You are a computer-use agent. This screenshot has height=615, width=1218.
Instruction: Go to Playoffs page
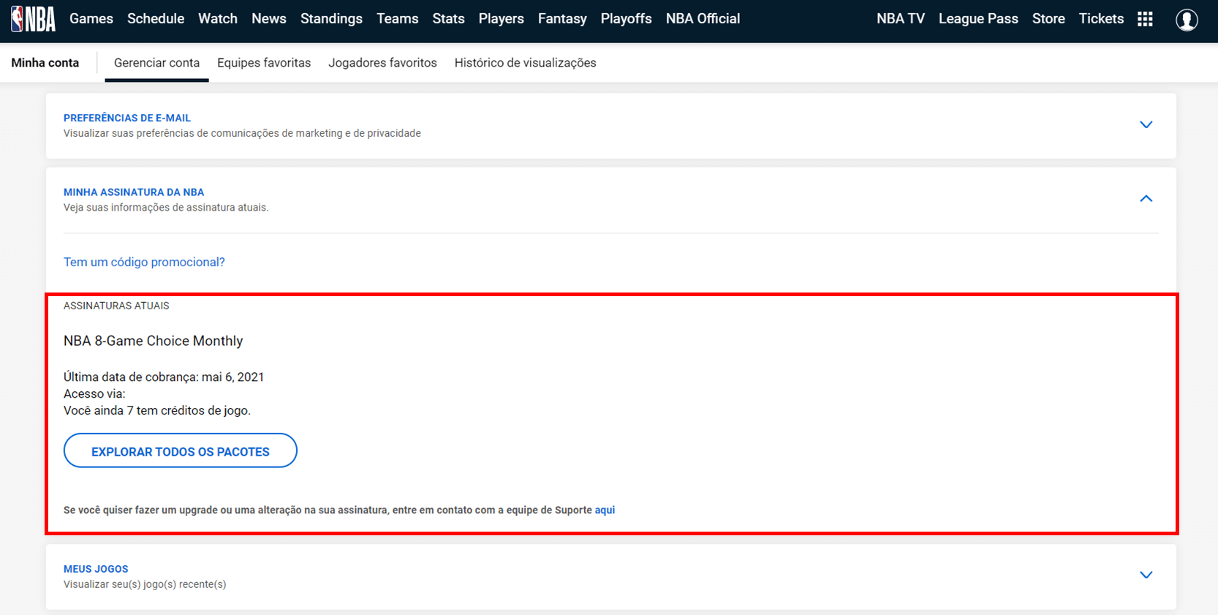[627, 19]
